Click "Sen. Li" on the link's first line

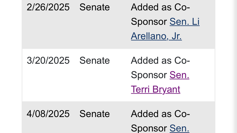tap(184, 22)
